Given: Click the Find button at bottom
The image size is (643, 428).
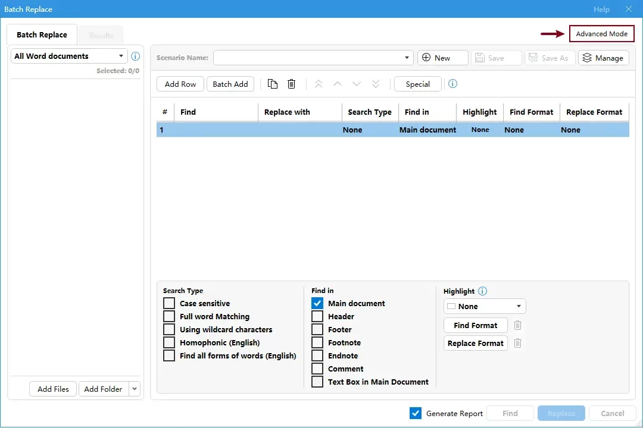Looking at the screenshot, I should coord(510,413).
